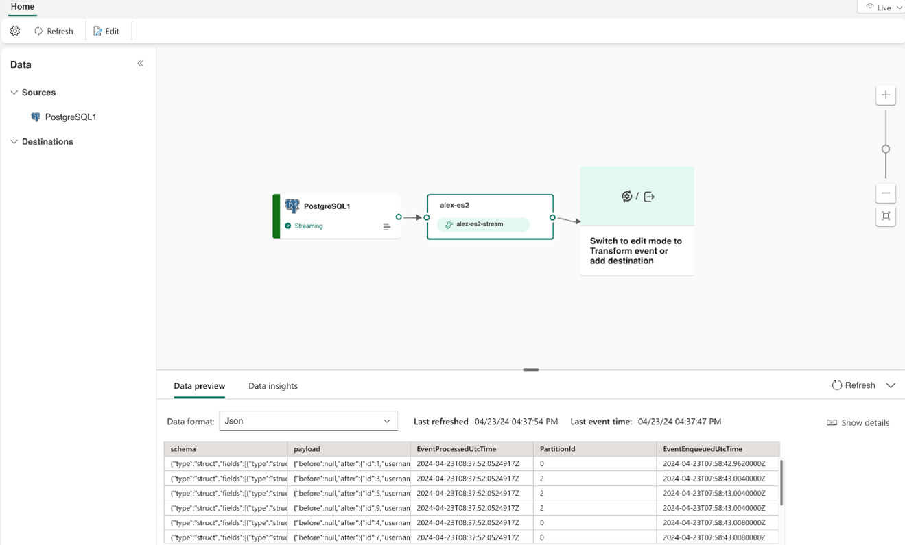The width and height of the screenshot is (905, 545).
Task: Select the Home tab
Action: click(22, 6)
